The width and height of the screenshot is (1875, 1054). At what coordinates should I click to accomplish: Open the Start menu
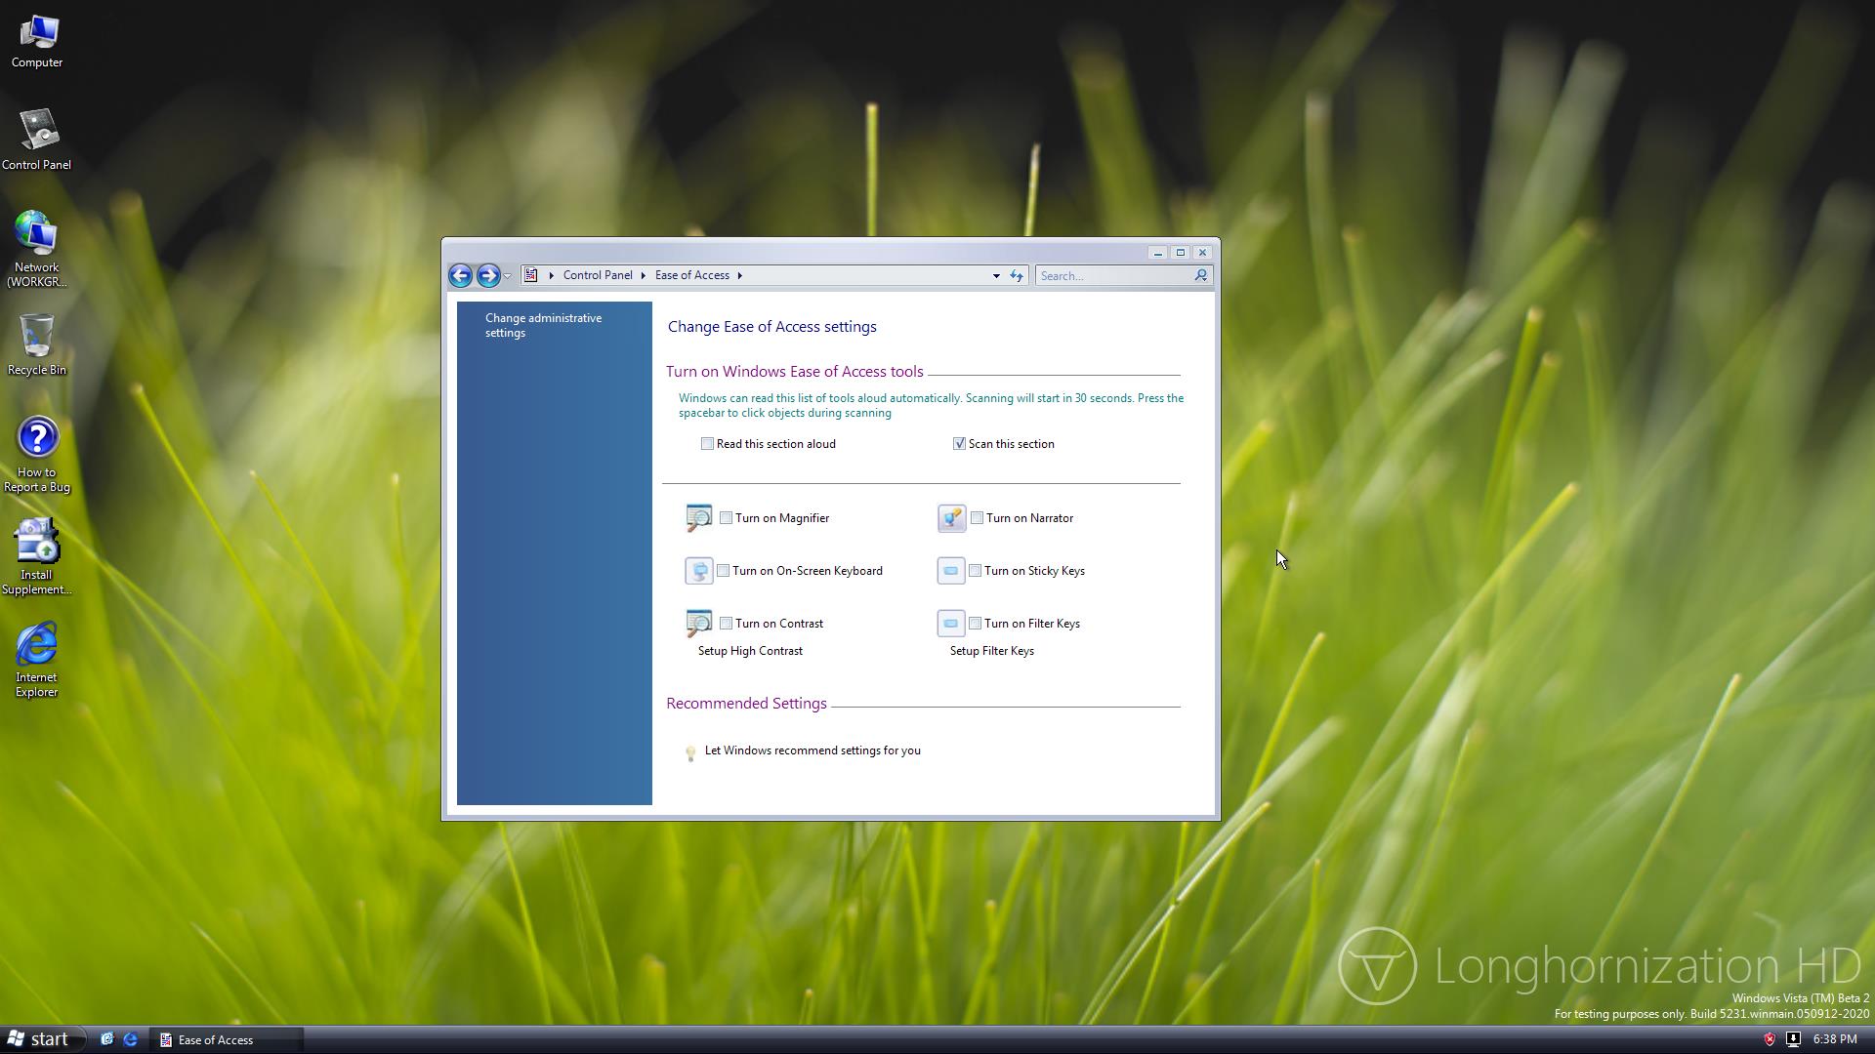click(39, 1039)
